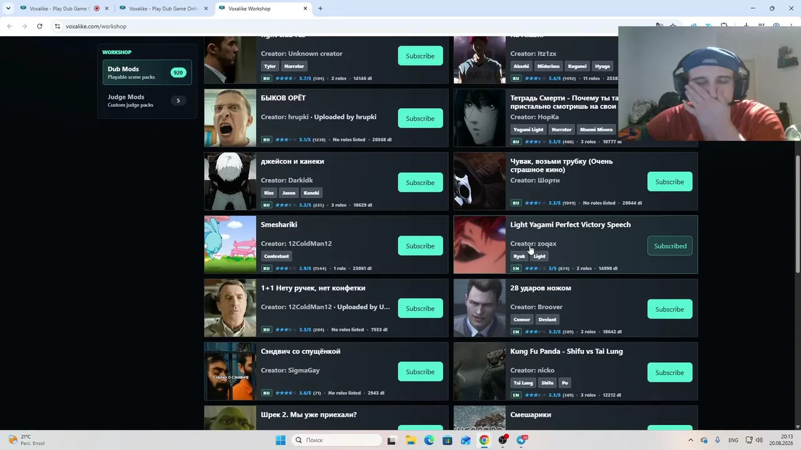Click the taskbar search box labeled Поиск
Screen dimensions: 801x450
pyautogui.click(x=337, y=440)
